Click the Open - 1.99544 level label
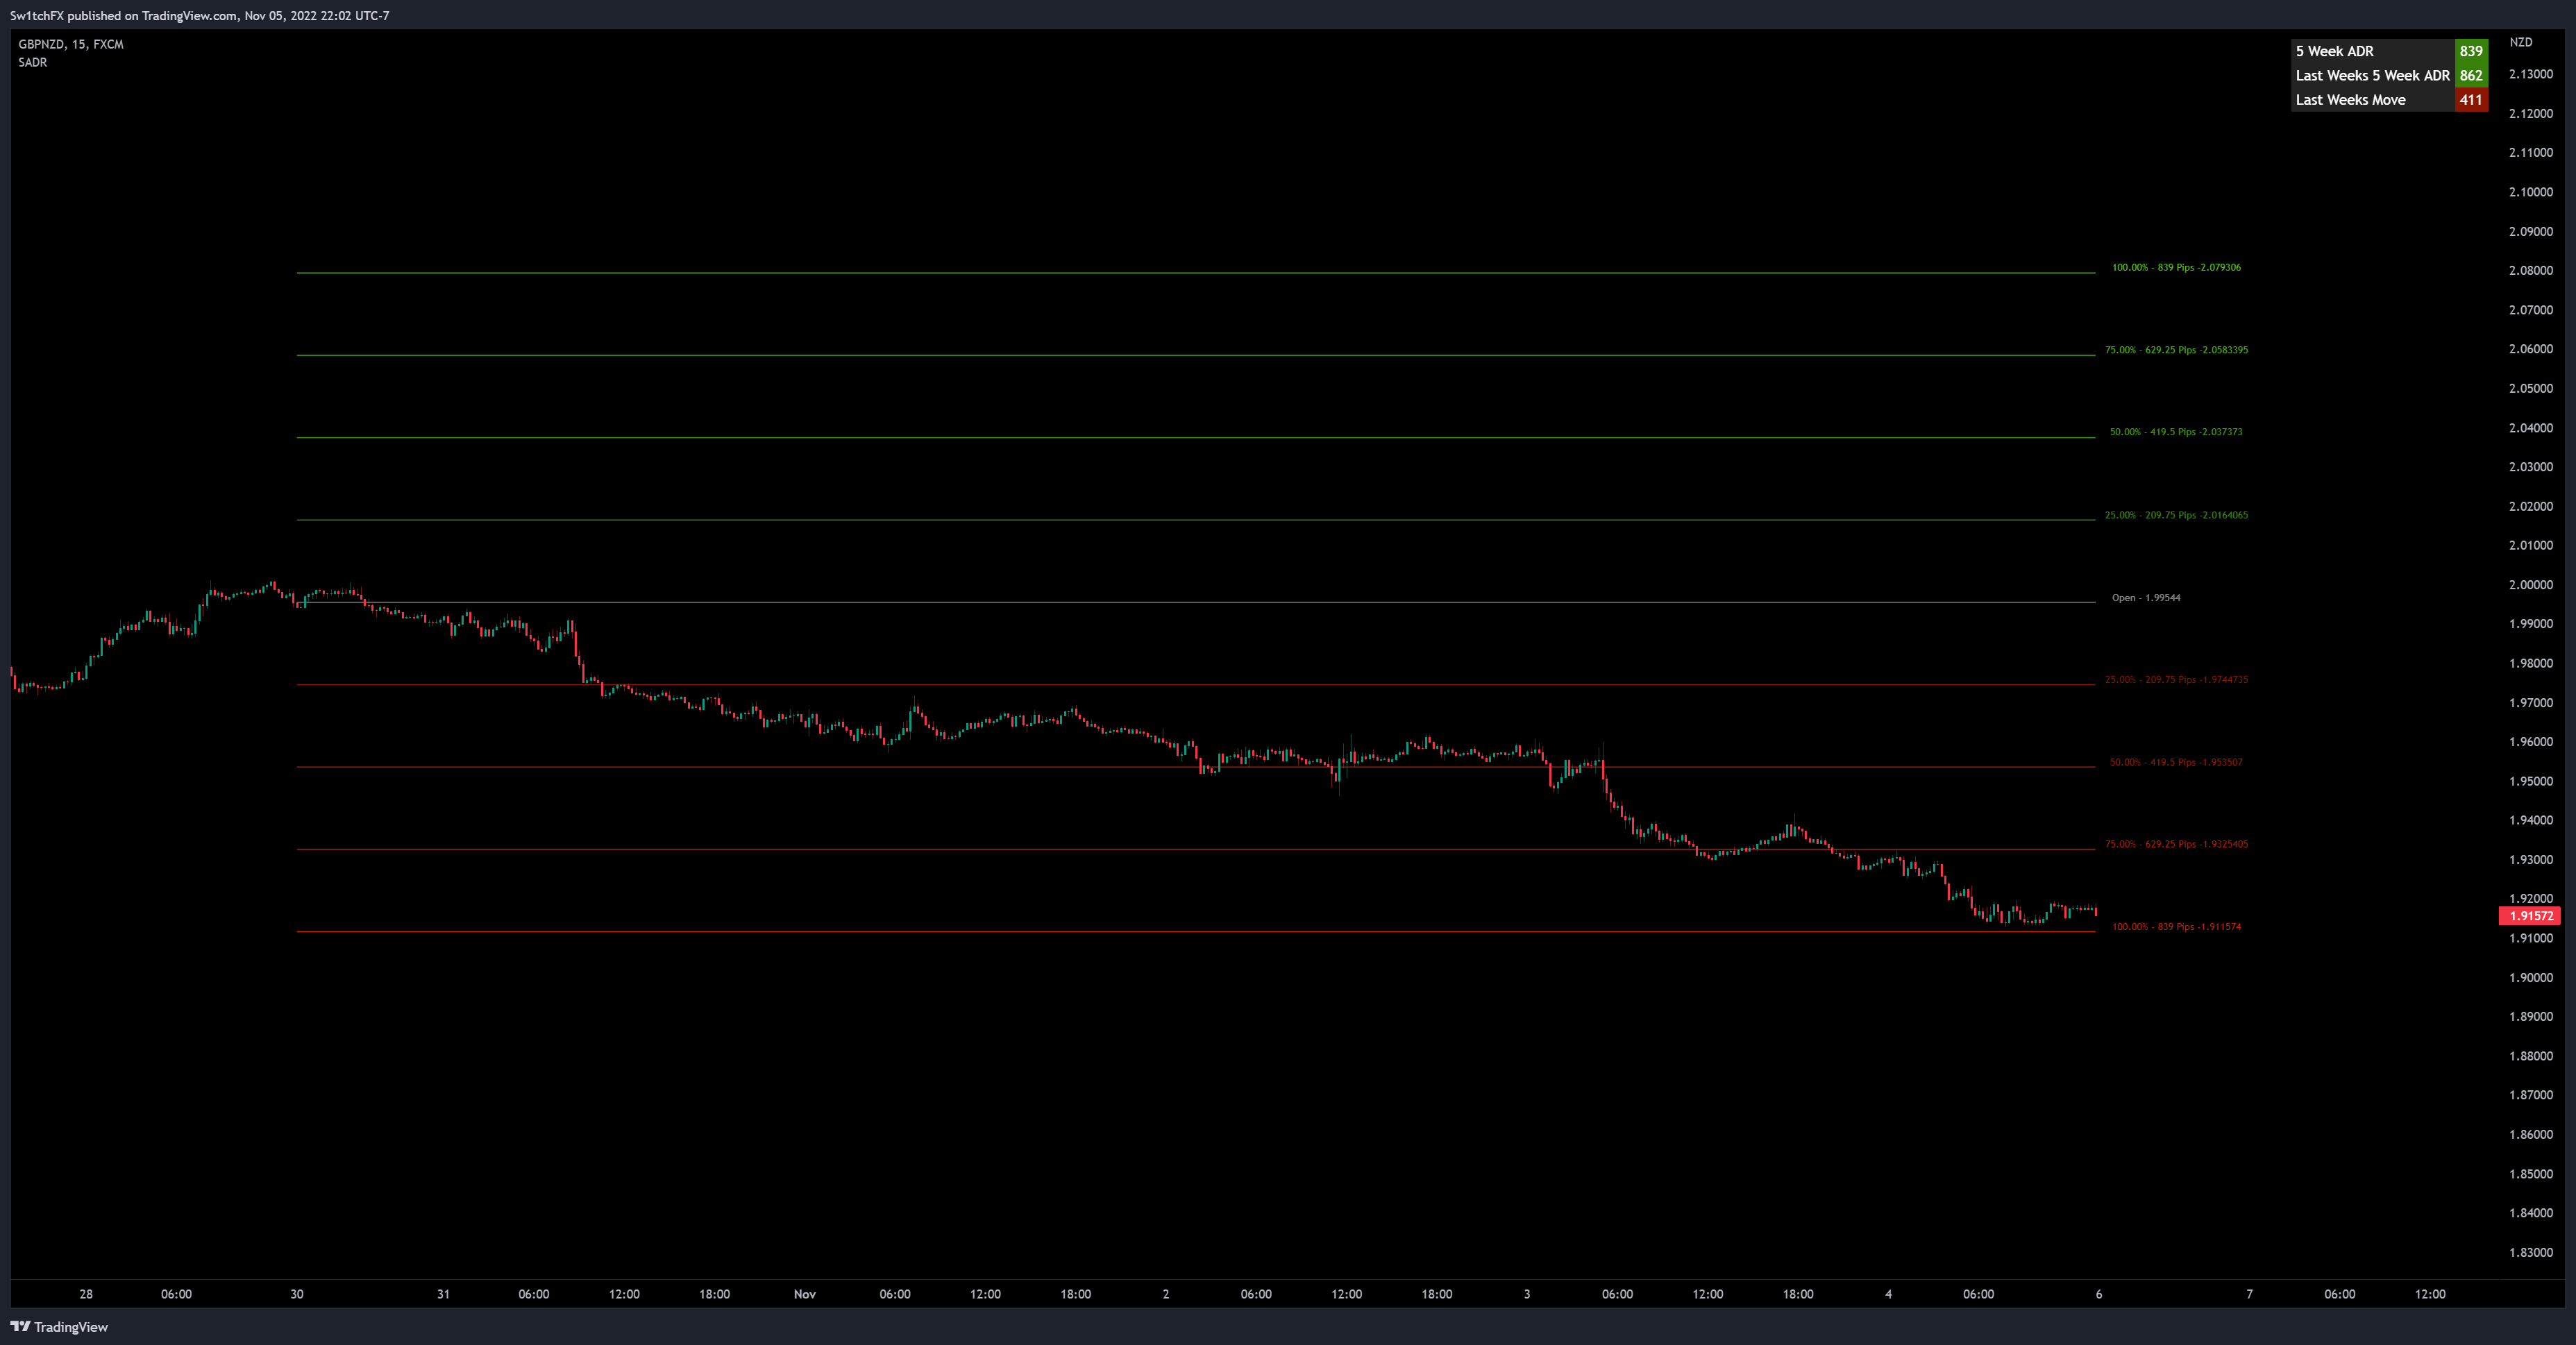 [x=2146, y=598]
